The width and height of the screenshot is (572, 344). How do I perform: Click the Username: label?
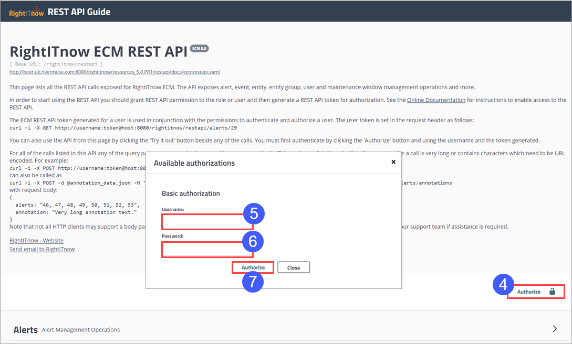coord(173,210)
